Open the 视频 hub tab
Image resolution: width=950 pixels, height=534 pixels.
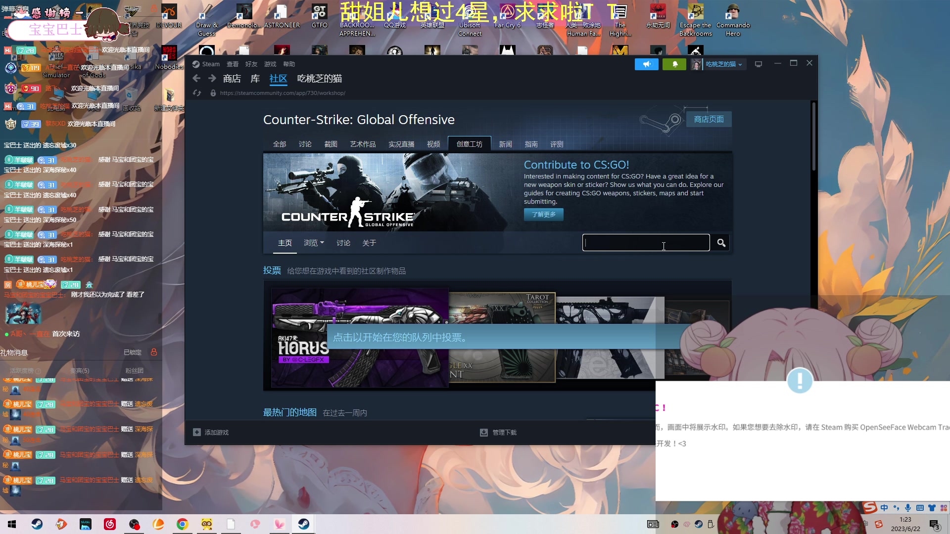pyautogui.click(x=433, y=144)
